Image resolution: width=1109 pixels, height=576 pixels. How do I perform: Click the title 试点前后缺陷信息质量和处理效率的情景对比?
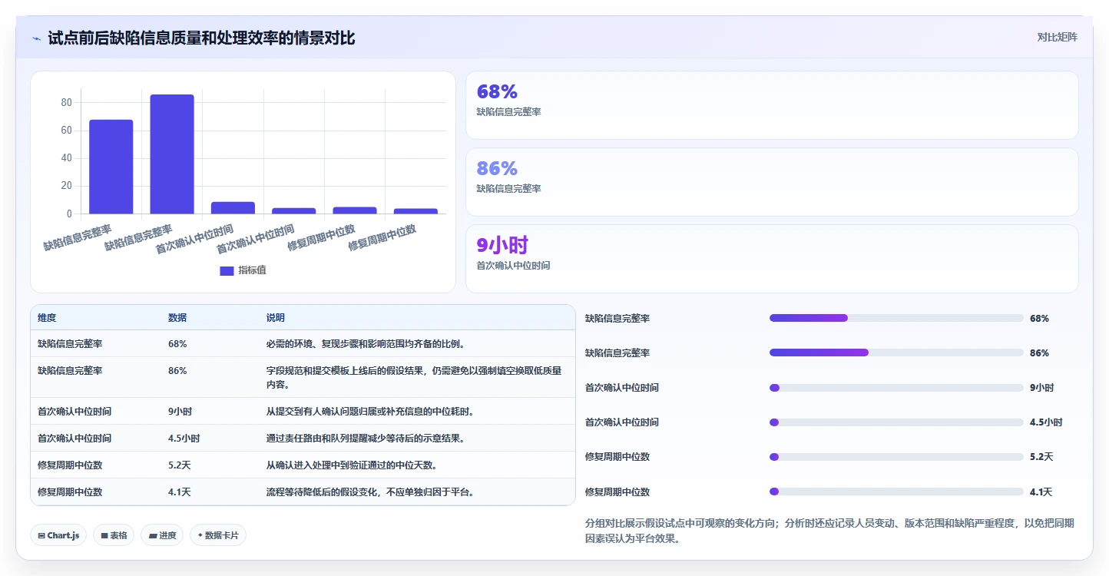pyautogui.click(x=201, y=38)
